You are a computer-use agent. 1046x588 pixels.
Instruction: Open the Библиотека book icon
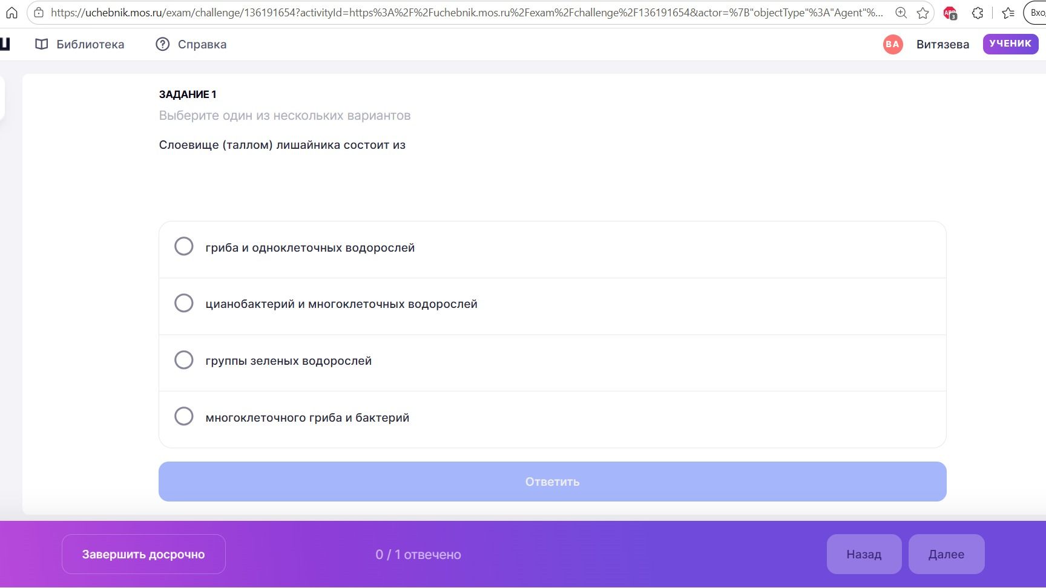(41, 44)
